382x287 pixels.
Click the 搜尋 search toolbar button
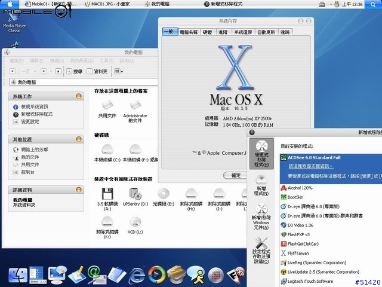(74, 71)
